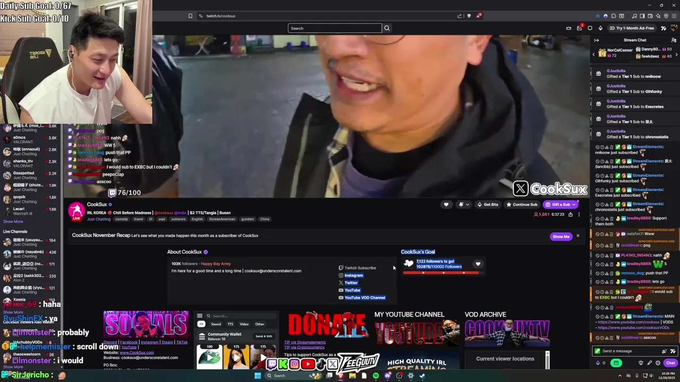Open the user profile avatar menu

click(x=674, y=28)
